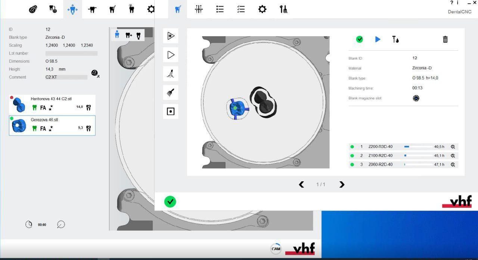The height and width of the screenshot is (260, 478).
Task: Click the Z200-R3D-40 tool life bar
Action: [418, 147]
